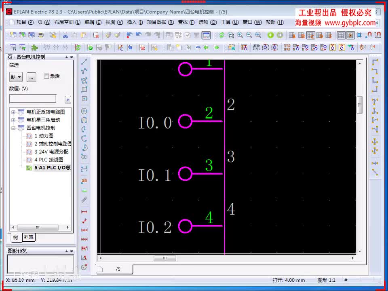Select the Polyline drawing tool
Viewport: 388px width, 291px height.
point(84,71)
